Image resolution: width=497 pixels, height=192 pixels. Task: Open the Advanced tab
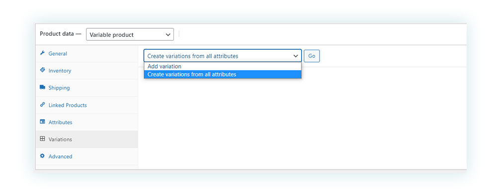click(87, 157)
